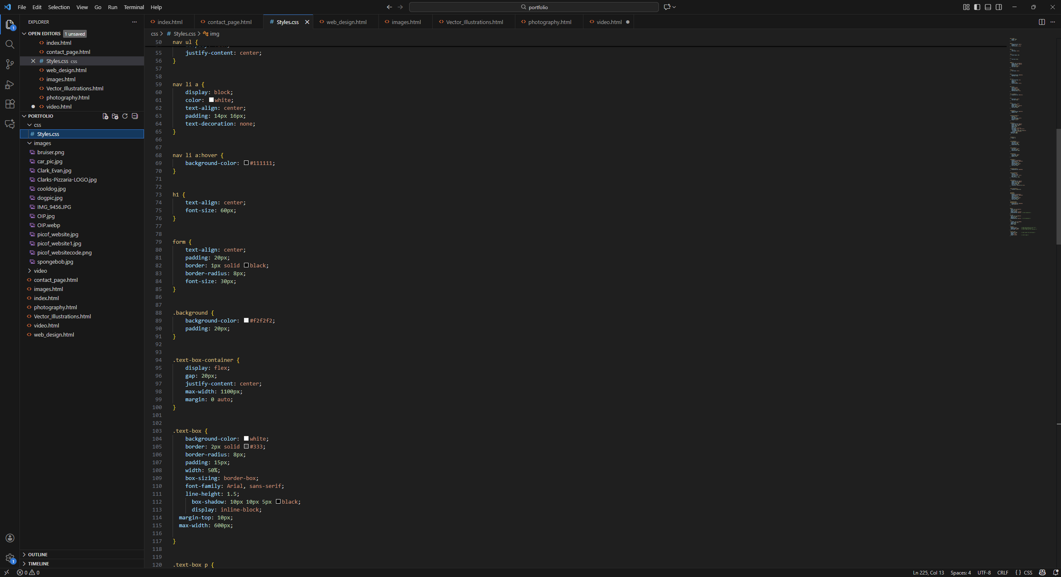Open Accounts icon in activity bar
This screenshot has width=1061, height=577.
coord(10,538)
